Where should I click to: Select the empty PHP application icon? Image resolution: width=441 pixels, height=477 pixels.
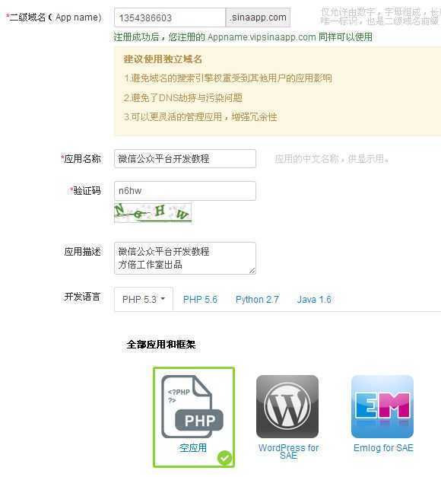click(x=192, y=407)
